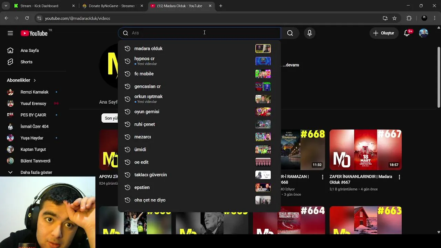
Task: Select 'orkun ışıtmak' search suggestion
Action: click(199, 99)
